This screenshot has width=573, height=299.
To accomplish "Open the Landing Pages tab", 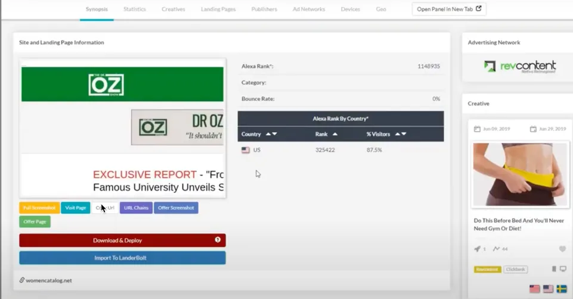I will pos(218,9).
